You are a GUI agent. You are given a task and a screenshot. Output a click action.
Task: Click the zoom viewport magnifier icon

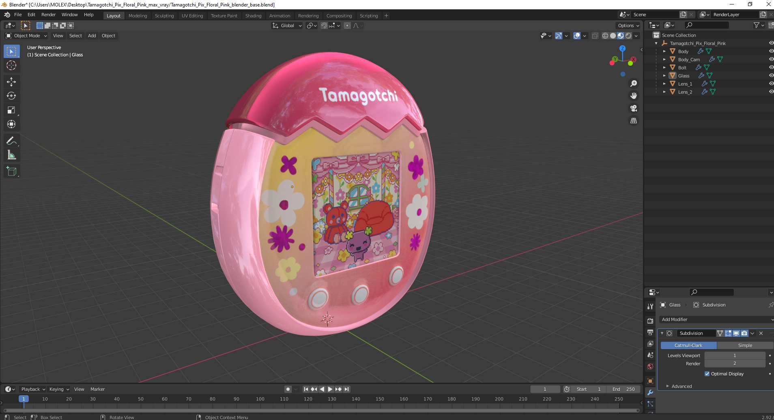(633, 84)
